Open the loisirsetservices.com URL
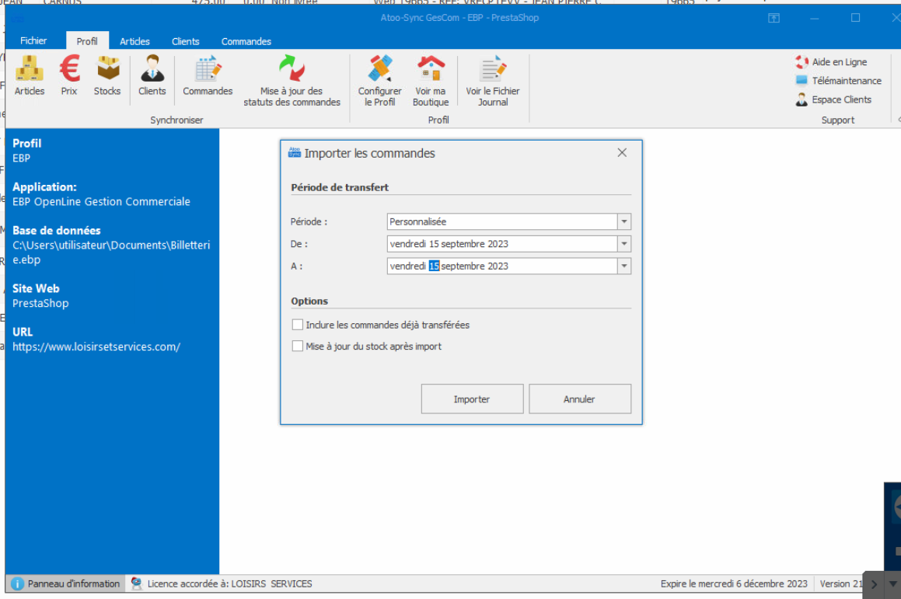The image size is (901, 599). [96, 347]
